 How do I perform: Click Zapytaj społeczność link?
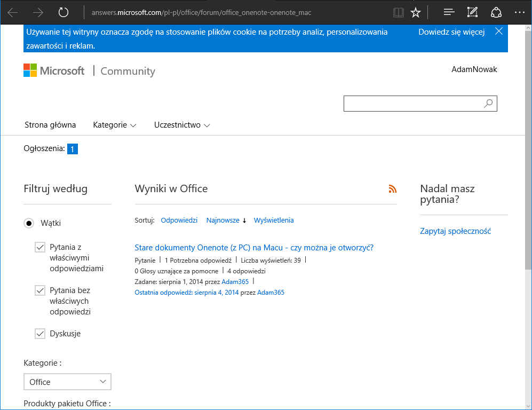(455, 231)
